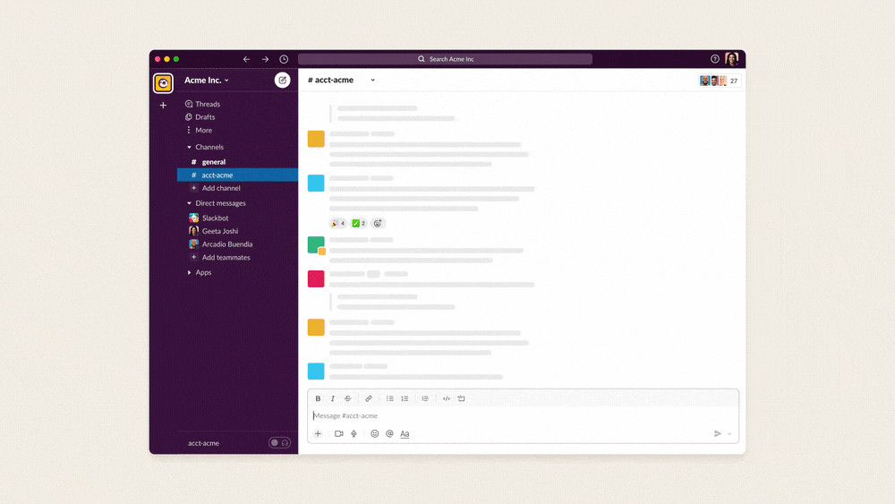
Task: Go back in history with the left arrow
Action: click(x=247, y=59)
